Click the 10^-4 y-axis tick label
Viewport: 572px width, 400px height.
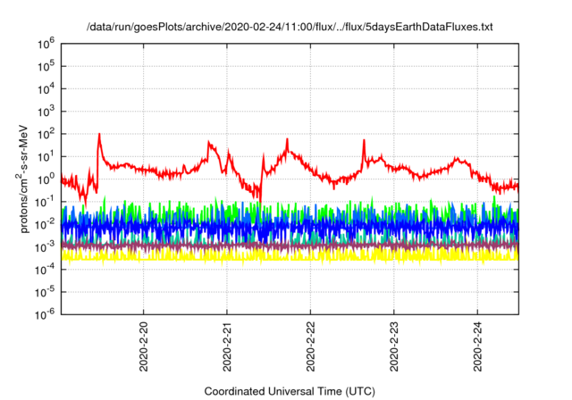coord(45,270)
